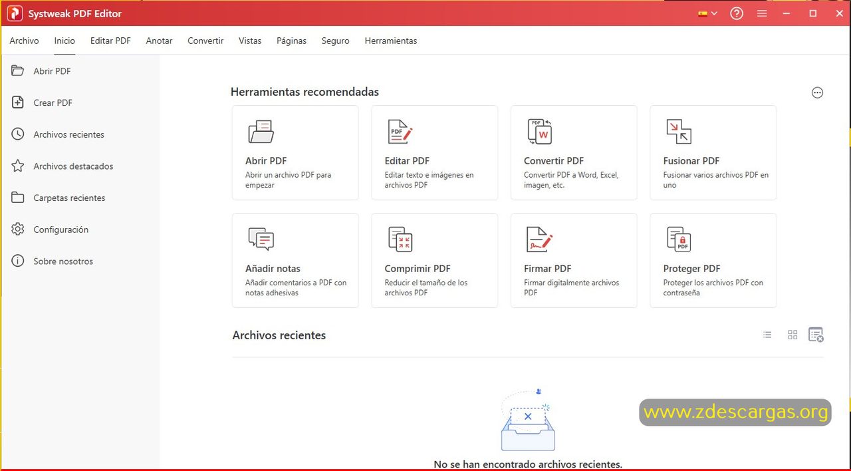Open Archivos destacados in sidebar
Image resolution: width=851 pixels, height=471 pixels.
(x=73, y=166)
